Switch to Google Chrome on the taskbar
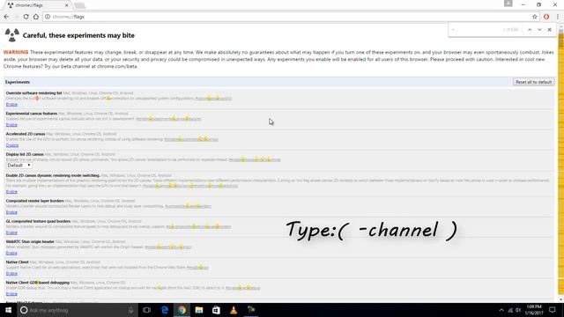 click(182, 310)
